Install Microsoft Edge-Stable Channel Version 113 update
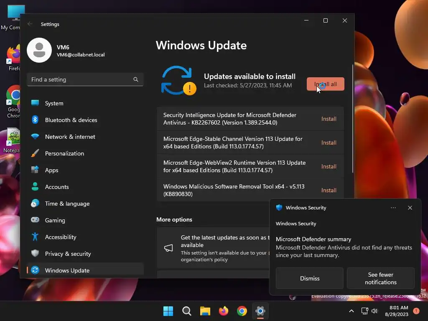 coord(329,143)
